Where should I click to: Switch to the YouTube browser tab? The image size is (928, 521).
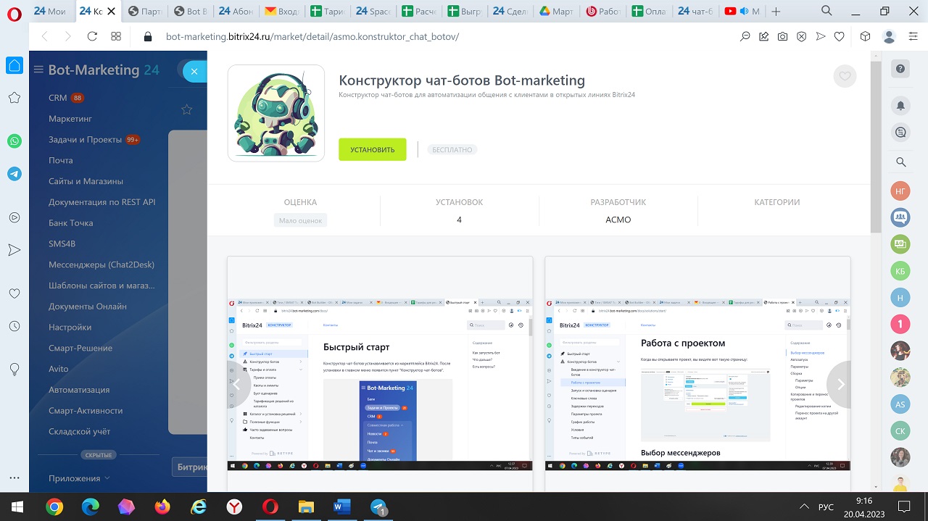click(741, 11)
